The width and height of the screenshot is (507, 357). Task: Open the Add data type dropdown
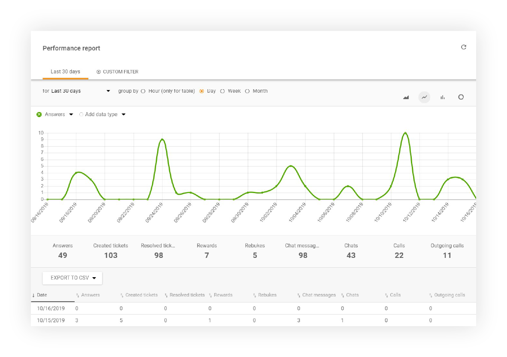pyautogui.click(x=124, y=114)
